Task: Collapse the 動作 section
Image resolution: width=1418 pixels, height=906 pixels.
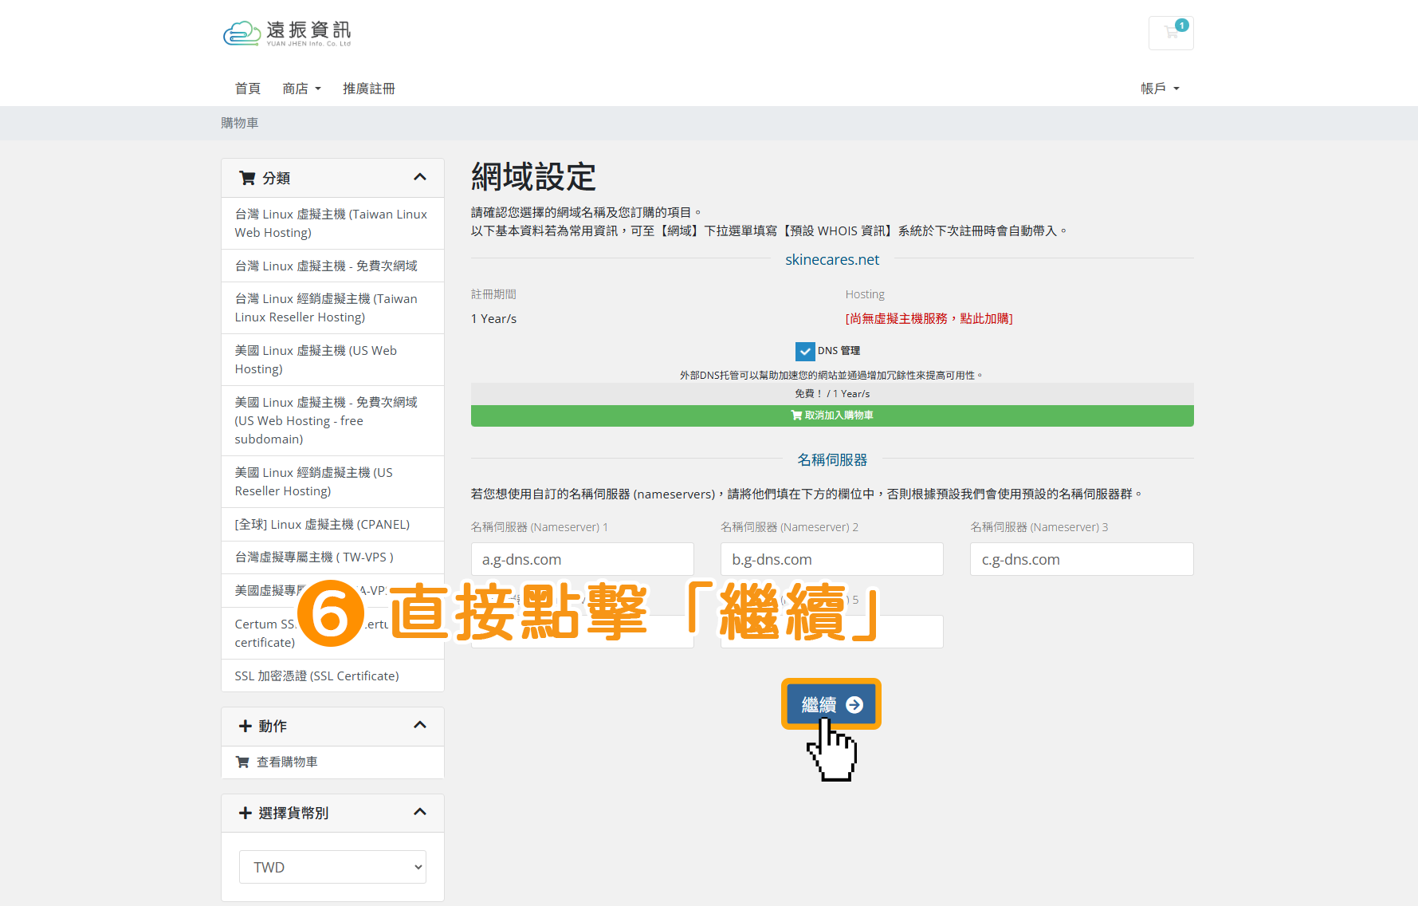Action: [420, 725]
